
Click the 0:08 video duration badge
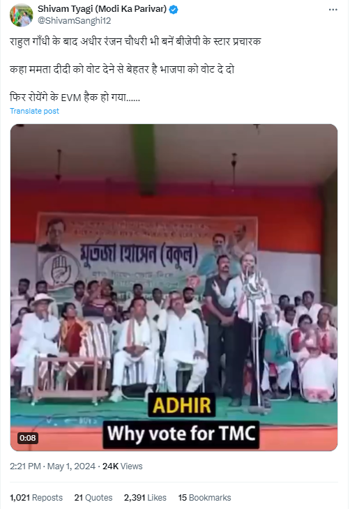(28, 438)
